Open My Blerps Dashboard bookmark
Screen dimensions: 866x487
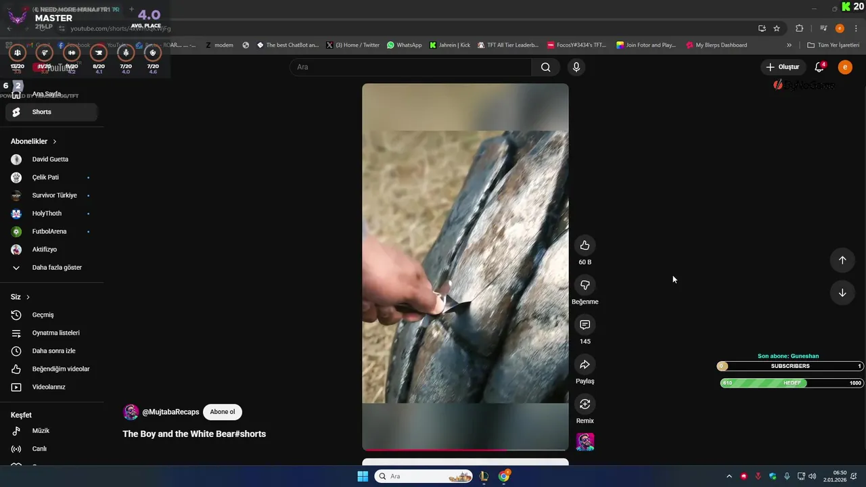tap(716, 45)
